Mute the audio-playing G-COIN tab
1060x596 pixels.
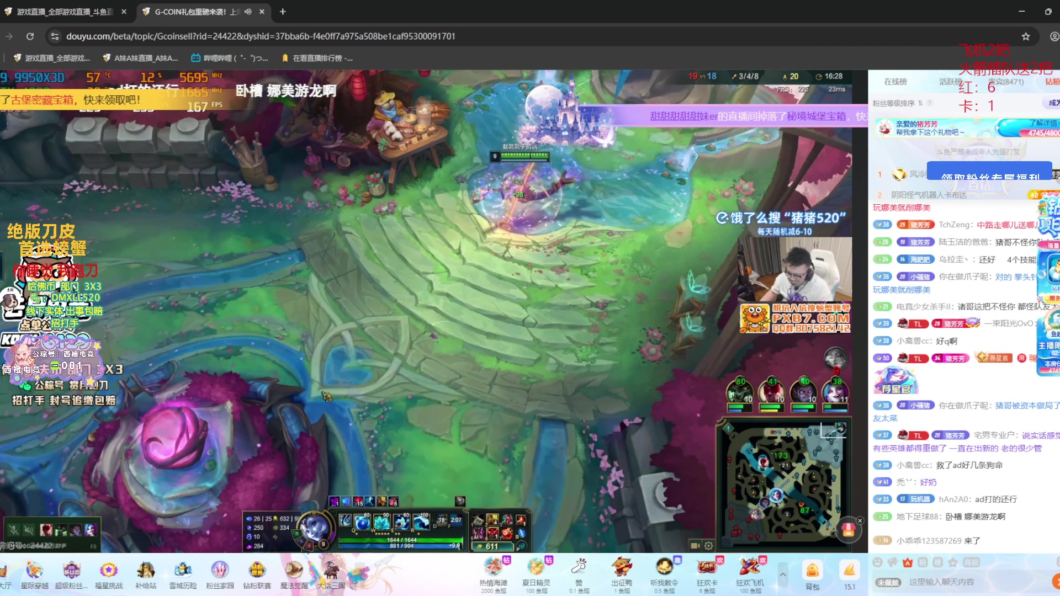coord(248,12)
